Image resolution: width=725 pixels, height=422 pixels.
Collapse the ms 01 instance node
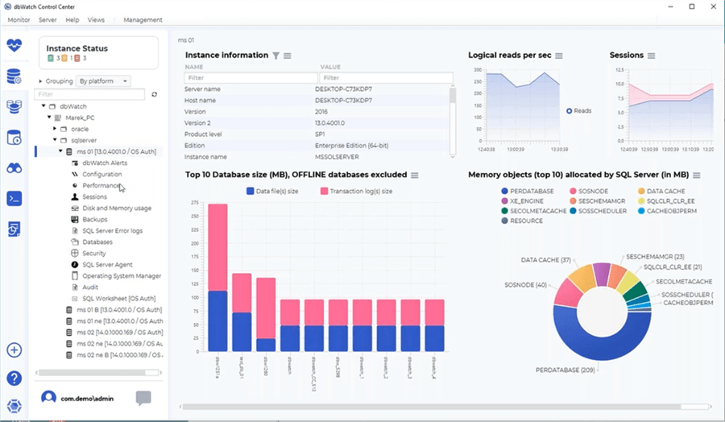[60, 151]
